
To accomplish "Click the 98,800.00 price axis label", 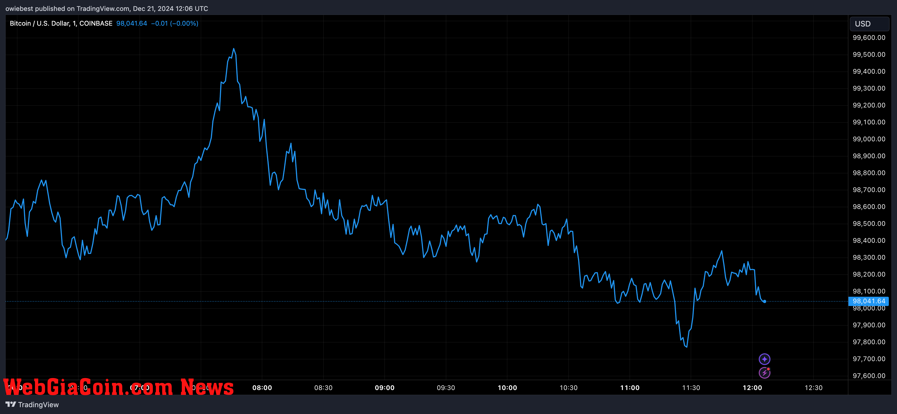I will coord(869,173).
